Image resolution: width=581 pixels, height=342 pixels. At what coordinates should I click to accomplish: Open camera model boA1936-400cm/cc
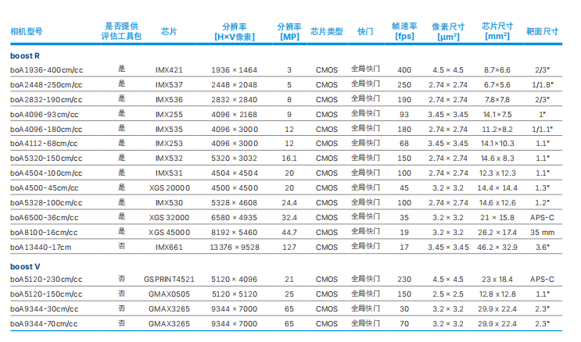point(47,70)
